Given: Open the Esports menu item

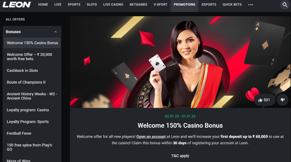Looking at the screenshot, I should pos(209,5).
